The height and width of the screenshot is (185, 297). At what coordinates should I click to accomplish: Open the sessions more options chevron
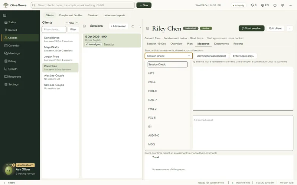click(140, 26)
